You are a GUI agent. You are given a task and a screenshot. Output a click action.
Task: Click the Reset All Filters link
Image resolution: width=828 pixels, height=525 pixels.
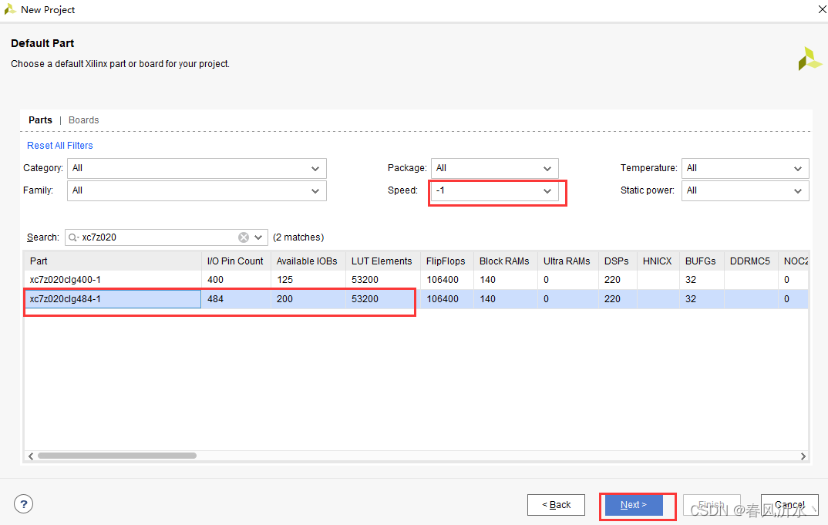tap(59, 145)
